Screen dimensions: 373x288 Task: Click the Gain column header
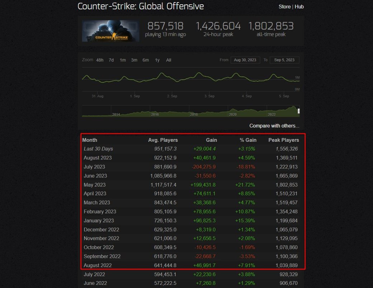click(212, 140)
